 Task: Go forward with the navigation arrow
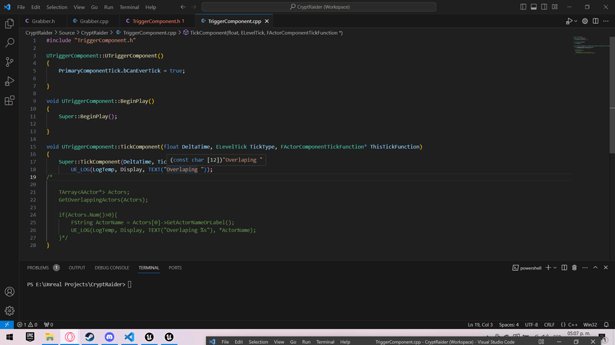click(194, 7)
